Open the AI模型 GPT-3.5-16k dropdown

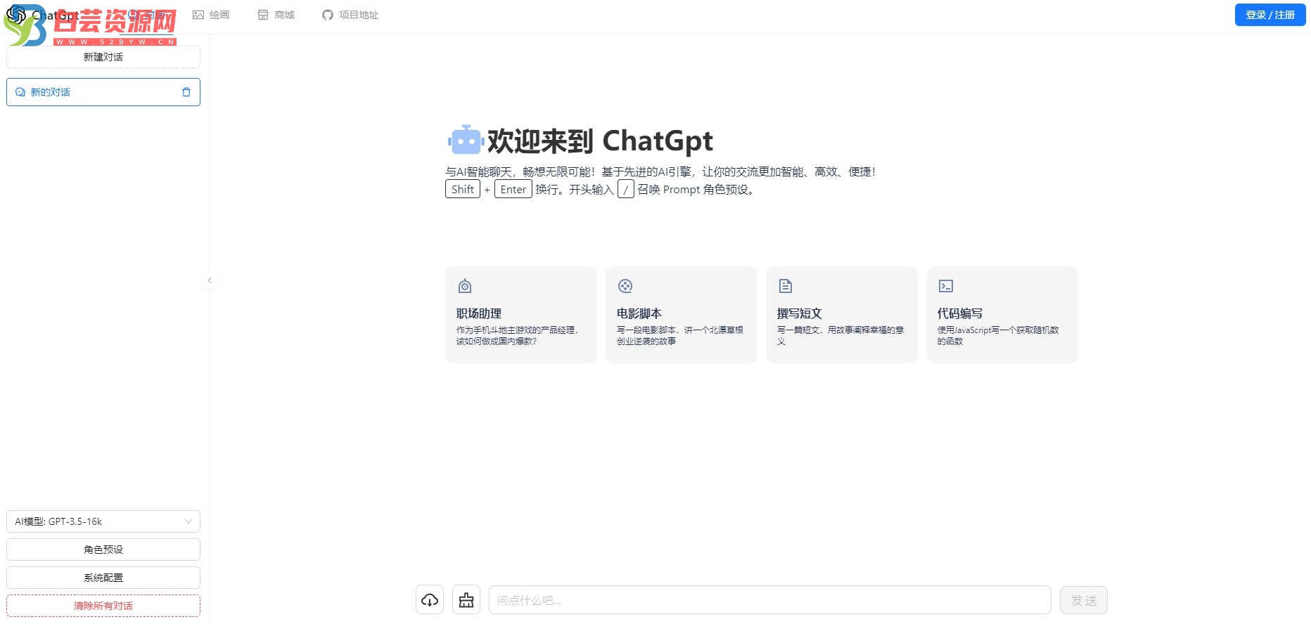coord(103,521)
